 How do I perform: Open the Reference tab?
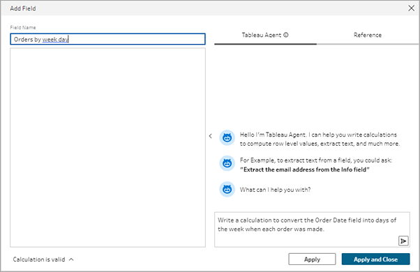[x=368, y=35]
